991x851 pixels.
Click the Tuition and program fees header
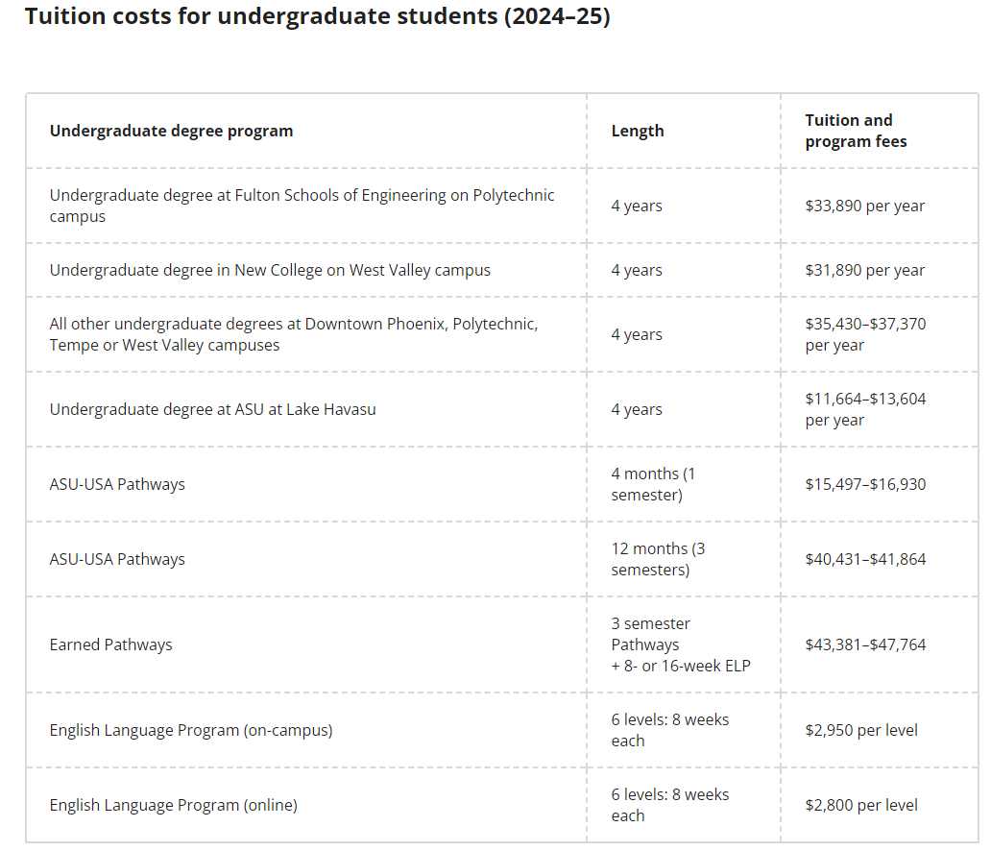pos(856,131)
